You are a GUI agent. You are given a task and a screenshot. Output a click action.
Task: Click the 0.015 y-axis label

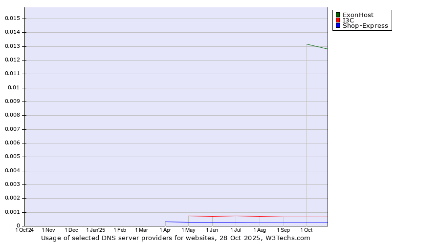[x=12, y=18]
